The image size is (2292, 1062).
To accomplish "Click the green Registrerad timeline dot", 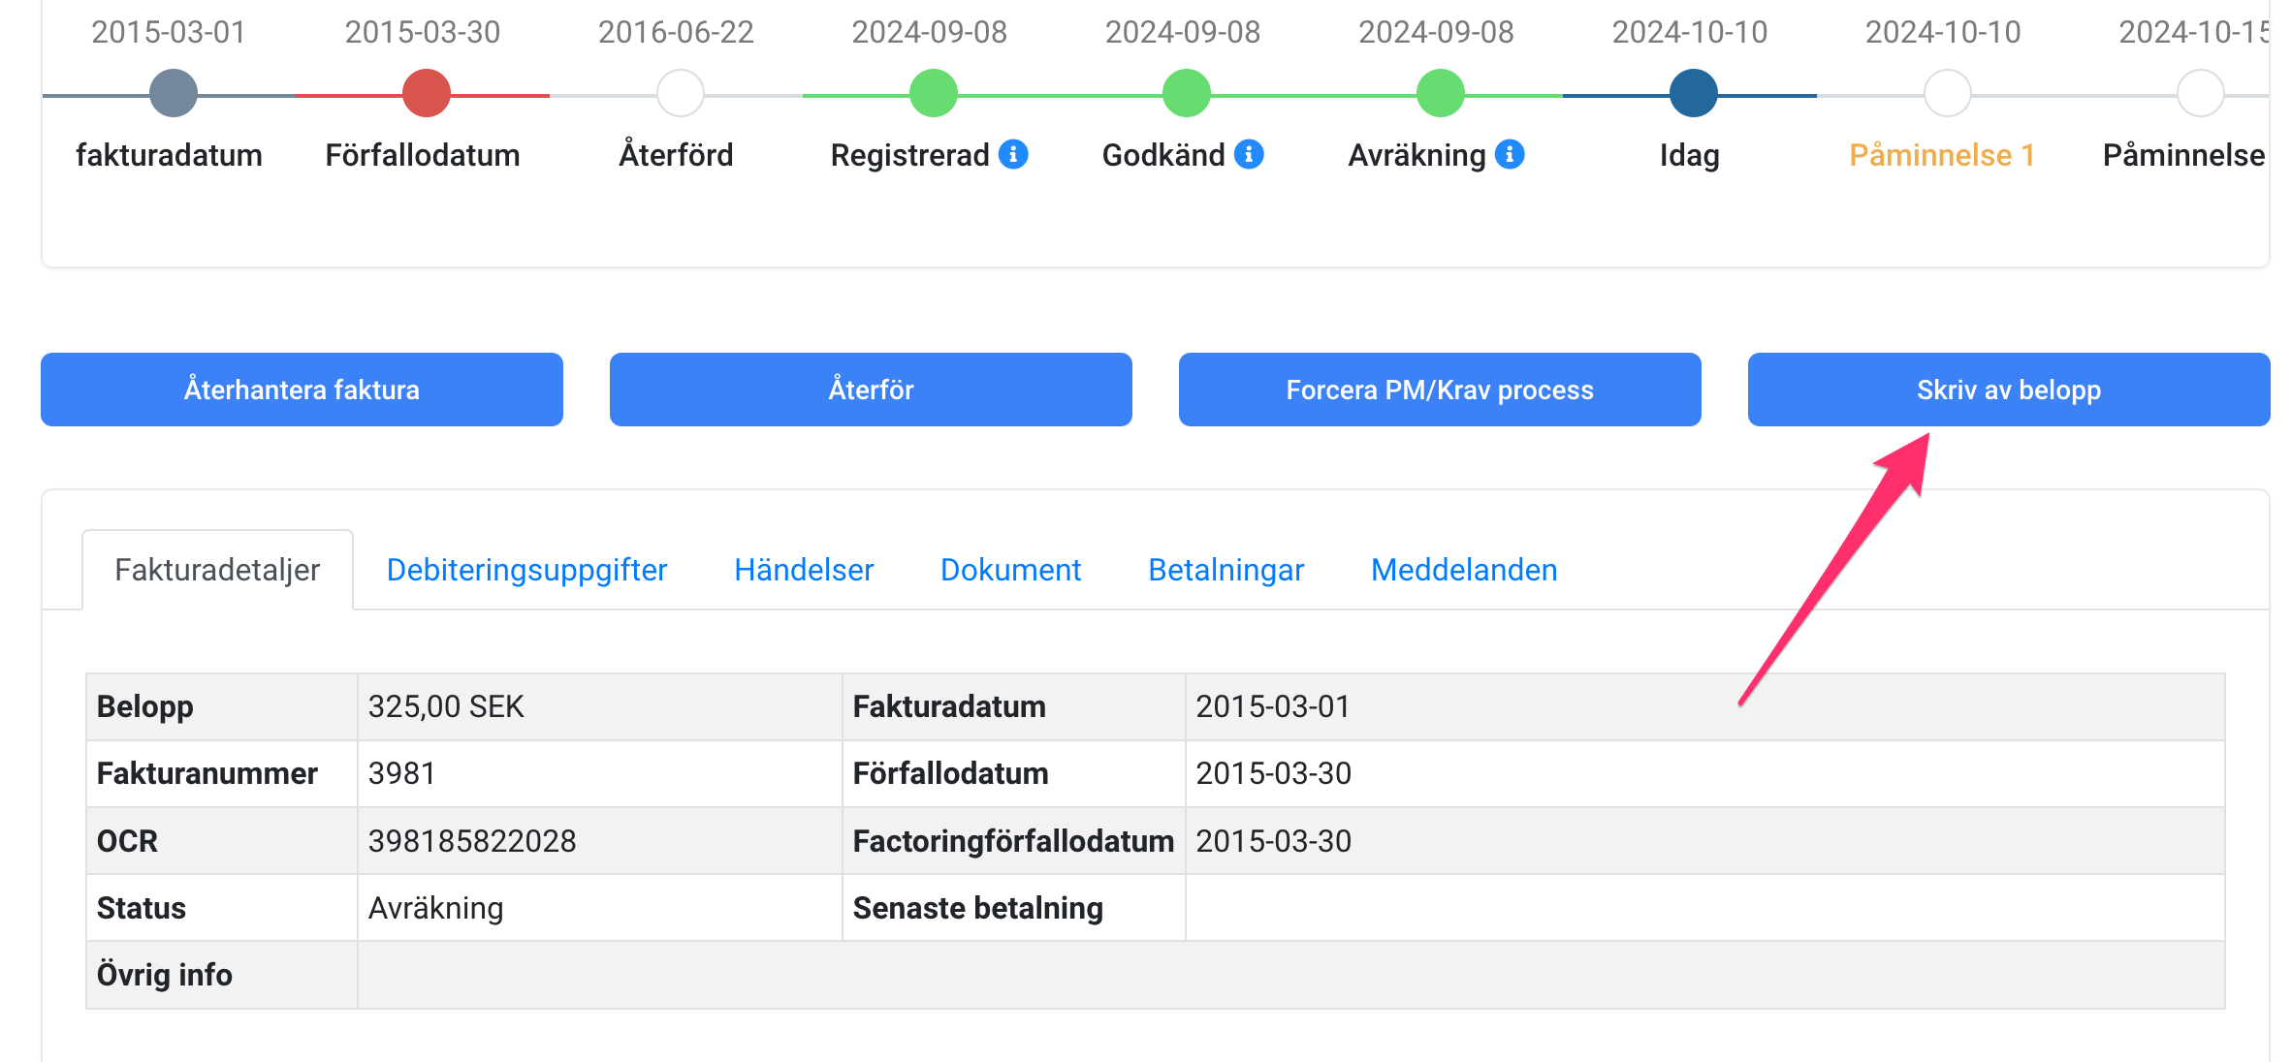I will 933,94.
